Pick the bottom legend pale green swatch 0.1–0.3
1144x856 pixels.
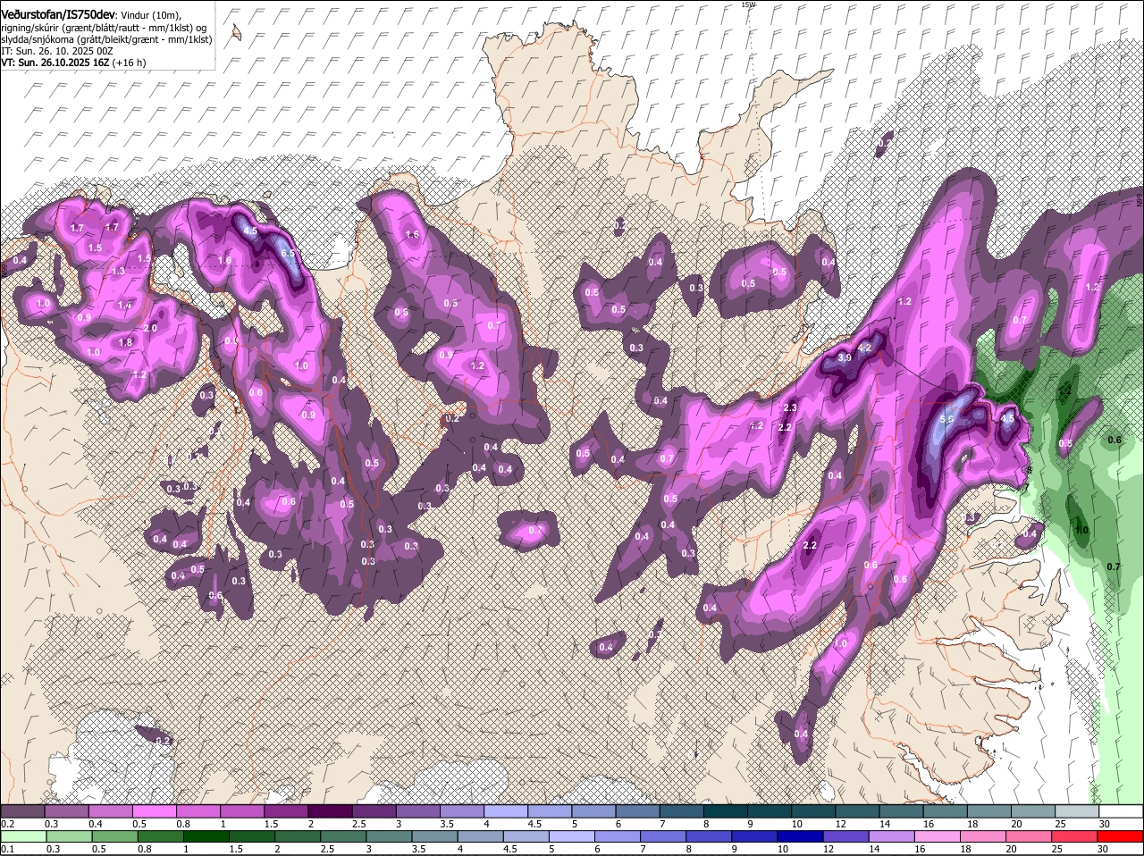point(22,836)
